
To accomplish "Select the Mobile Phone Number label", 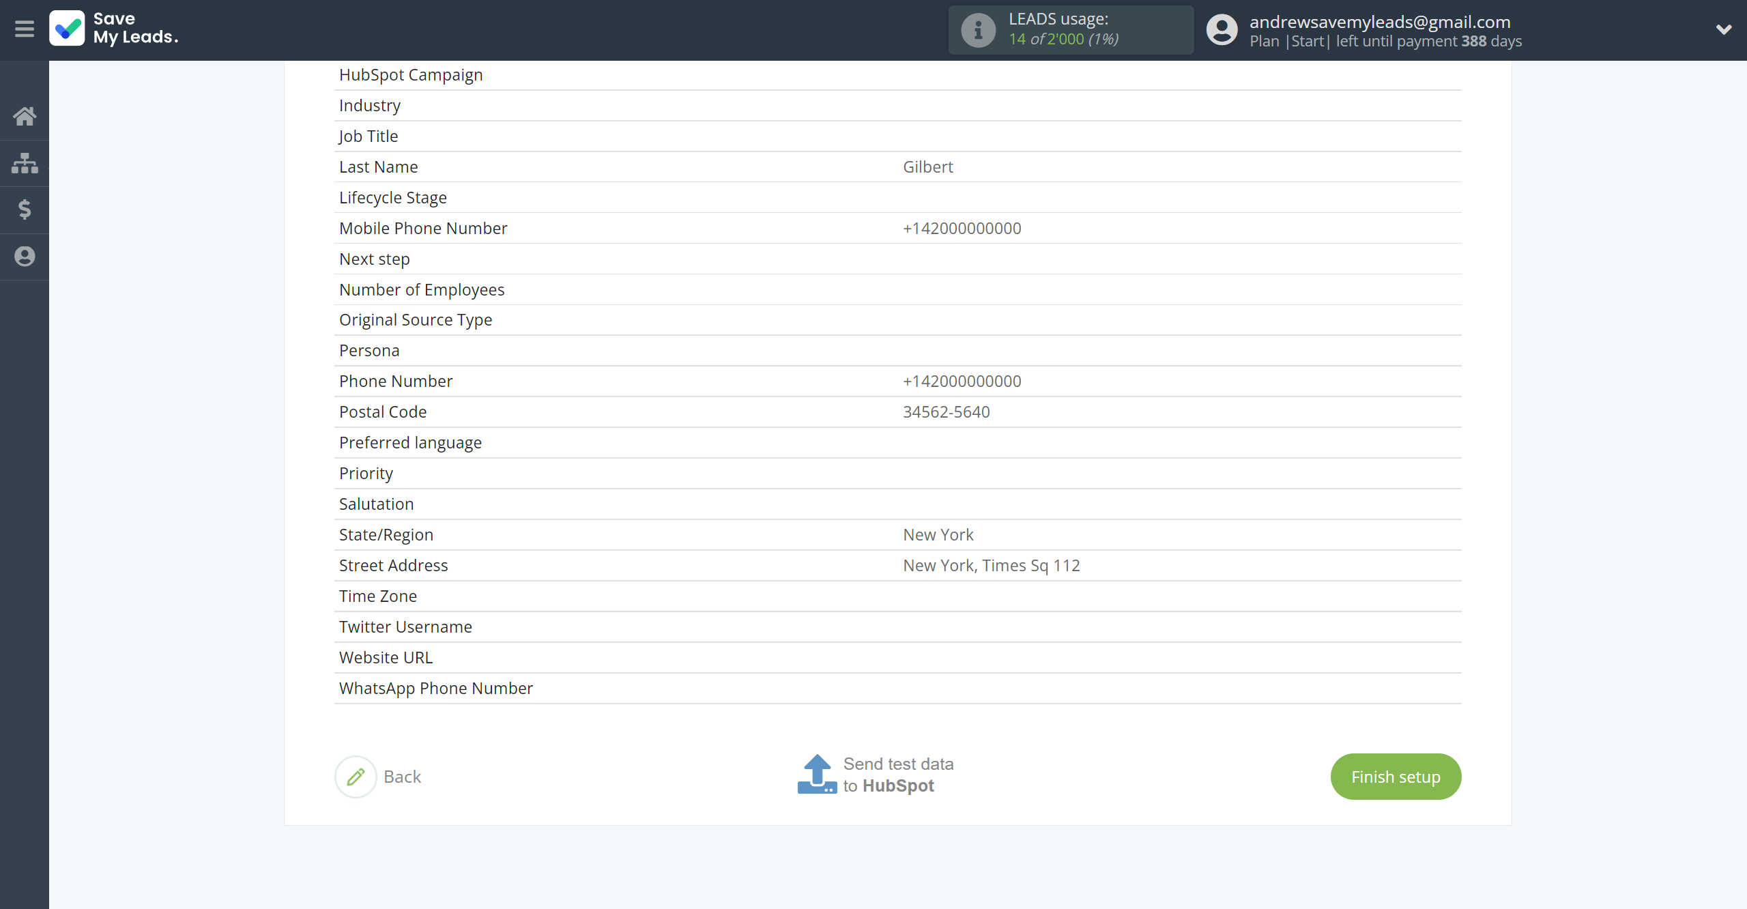I will 423,229.
